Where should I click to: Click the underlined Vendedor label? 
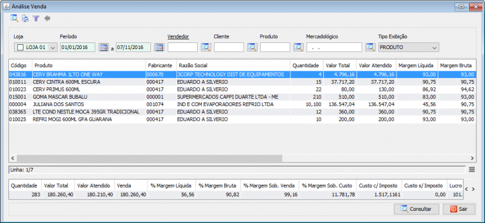pos(178,36)
